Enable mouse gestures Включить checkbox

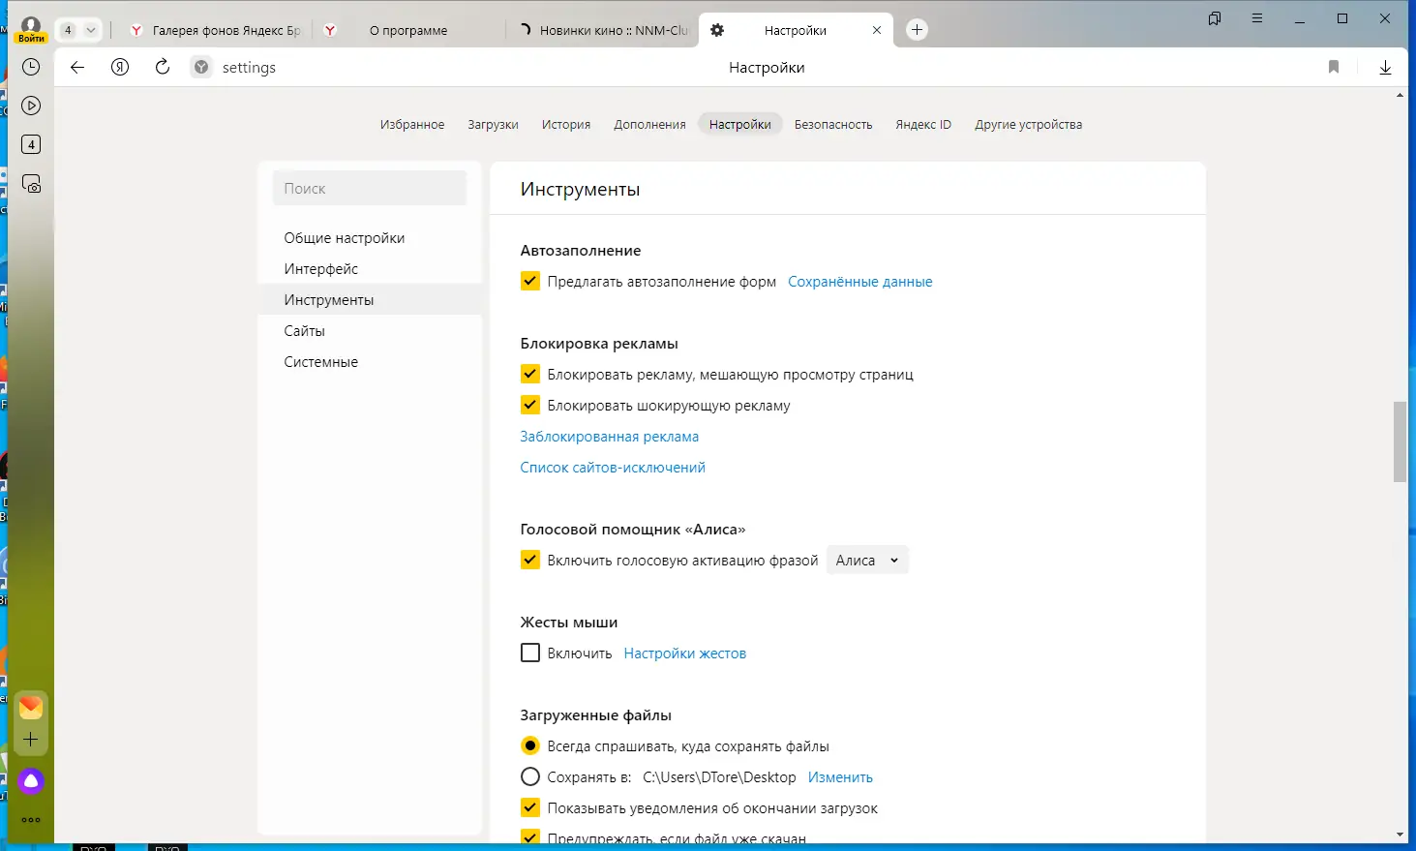coord(530,653)
